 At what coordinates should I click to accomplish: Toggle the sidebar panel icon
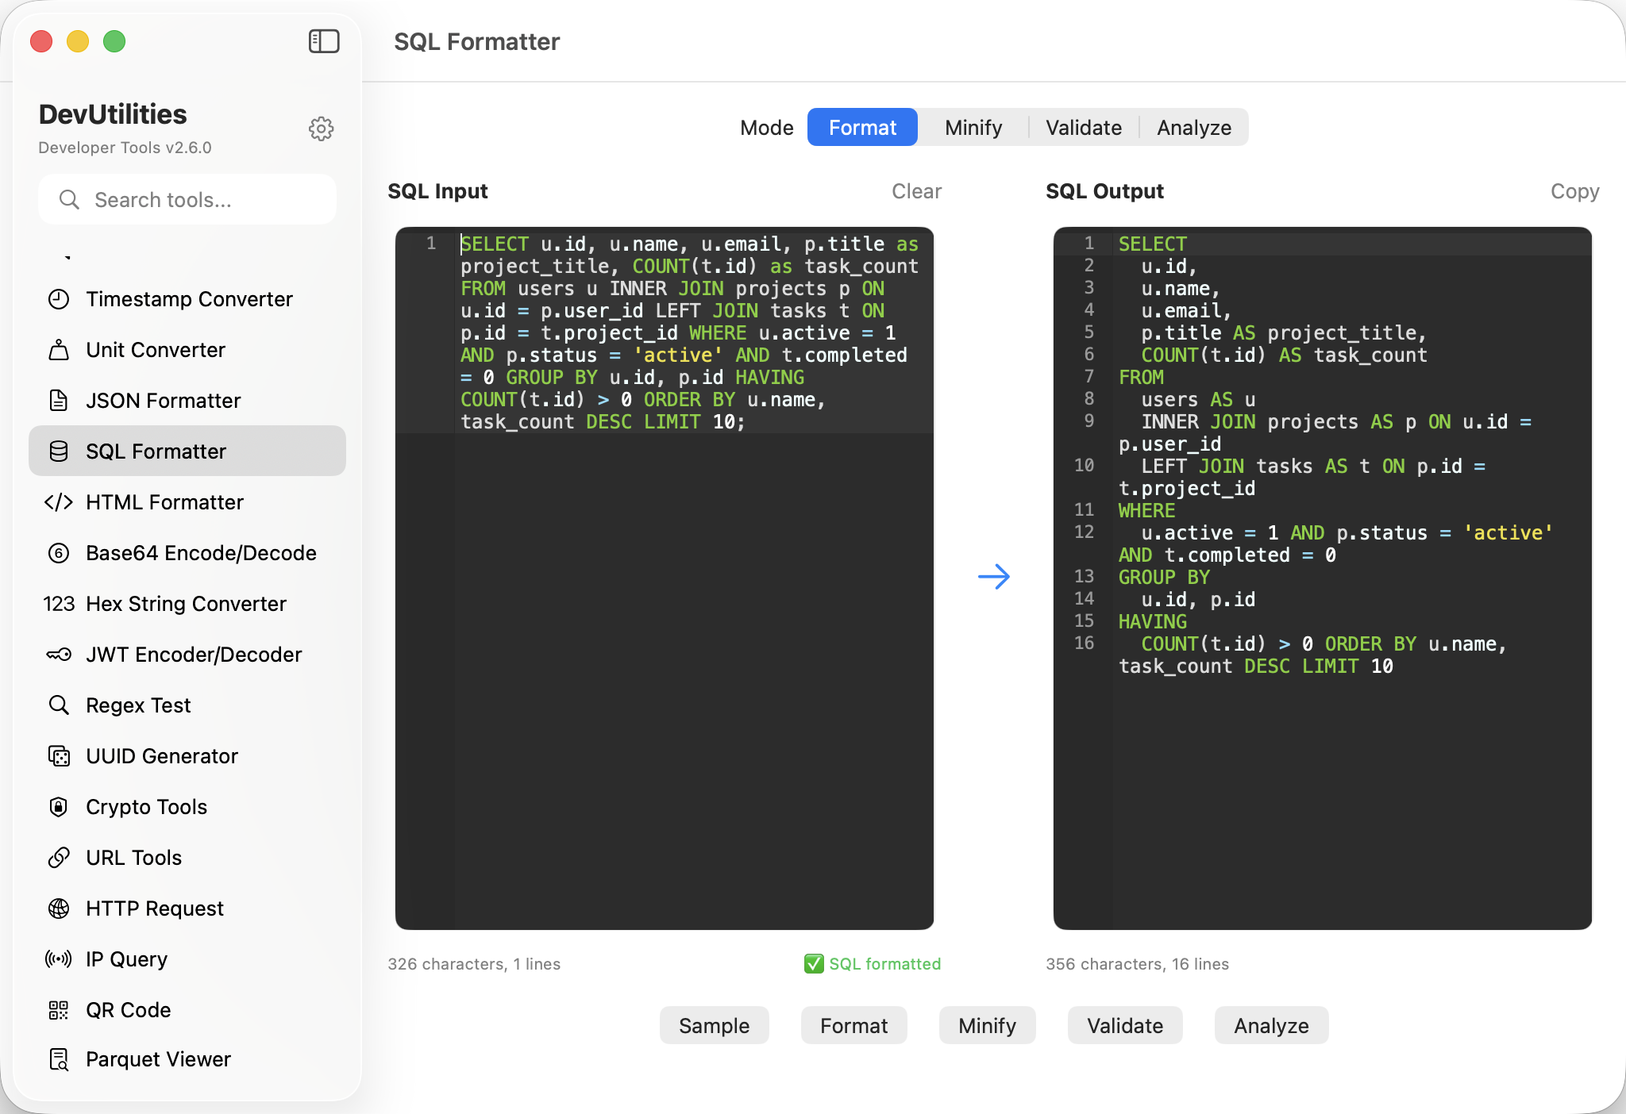pyautogui.click(x=323, y=41)
